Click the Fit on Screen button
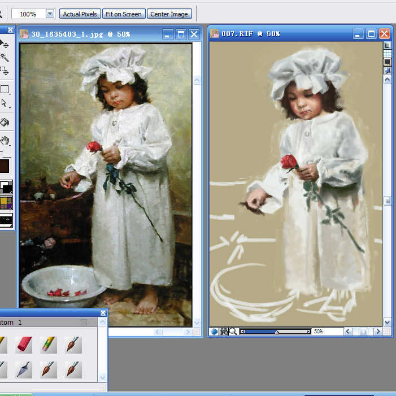The width and height of the screenshot is (396, 396). (x=124, y=14)
